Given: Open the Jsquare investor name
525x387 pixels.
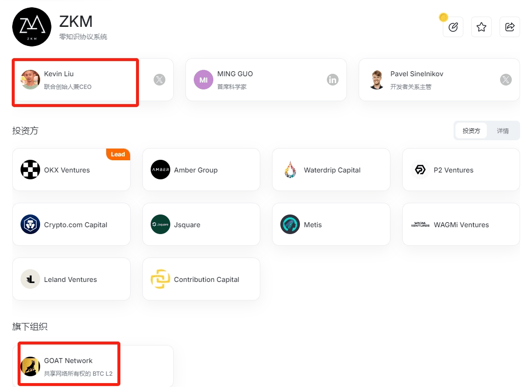Looking at the screenshot, I should tap(187, 225).
